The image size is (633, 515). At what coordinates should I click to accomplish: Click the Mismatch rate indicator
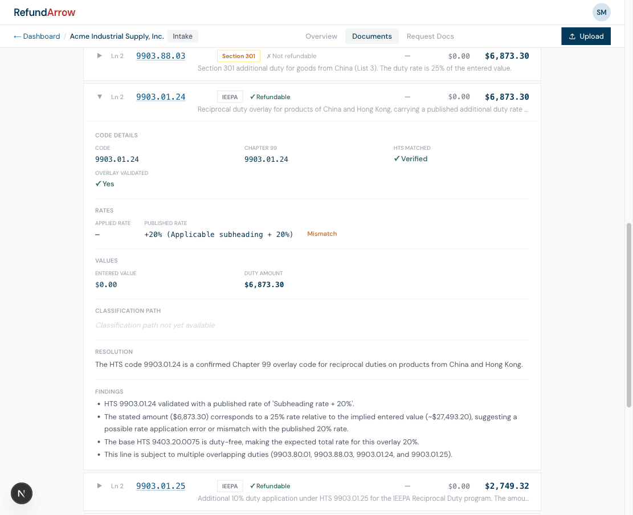[322, 234]
